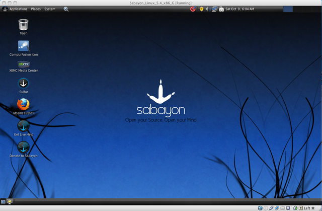Select the XBMC Media Center launcher
Image resolution: width=322 pixels, height=211 pixels.
[x=24, y=66]
